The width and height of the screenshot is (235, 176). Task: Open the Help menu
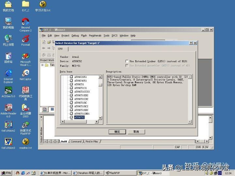(x=133, y=36)
